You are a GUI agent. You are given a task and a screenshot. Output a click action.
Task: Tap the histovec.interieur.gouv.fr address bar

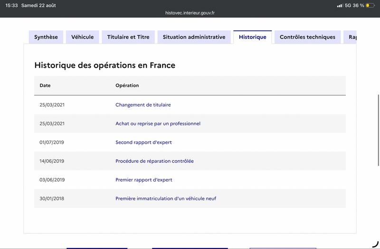tap(190, 13)
